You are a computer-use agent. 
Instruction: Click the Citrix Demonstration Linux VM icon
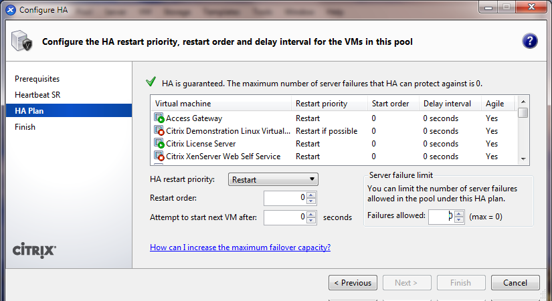(x=159, y=130)
